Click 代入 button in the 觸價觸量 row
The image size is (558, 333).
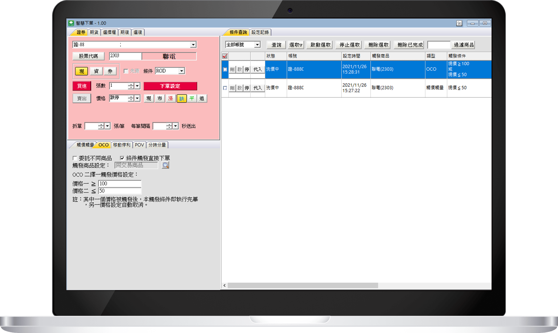click(258, 88)
